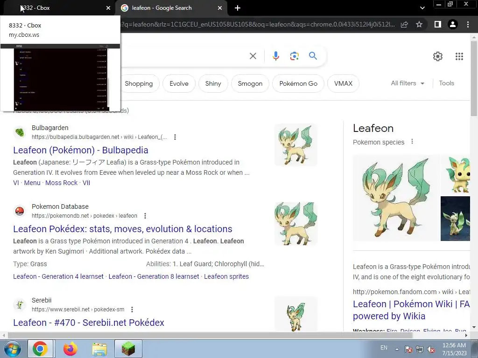Viewport: 478px width, 358px height.
Task: Click the share page icon in address bar
Action: click(404, 25)
